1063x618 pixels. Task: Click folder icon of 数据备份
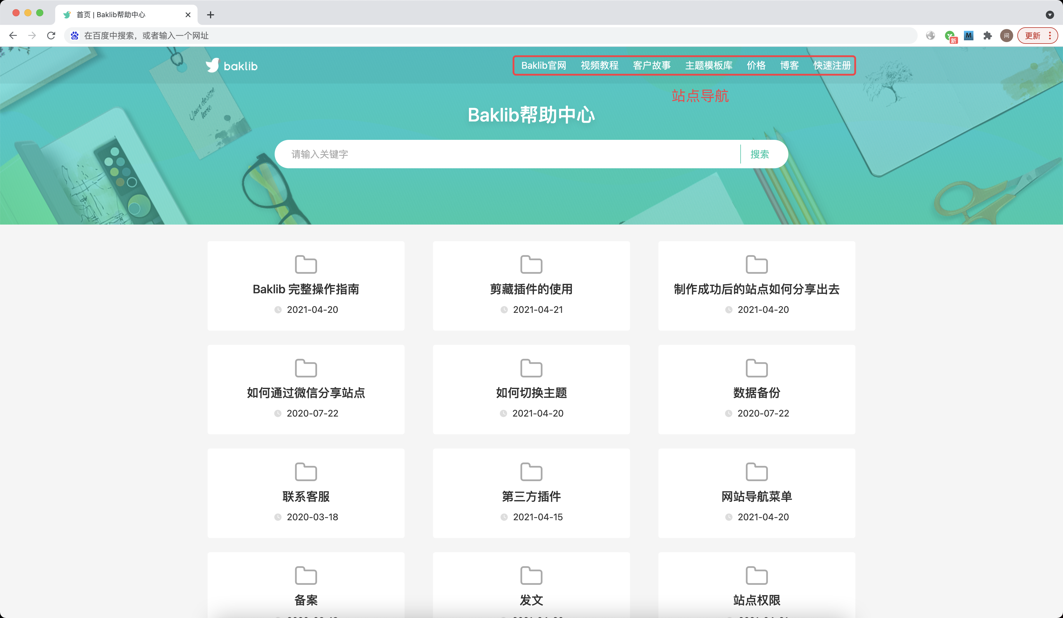click(757, 368)
